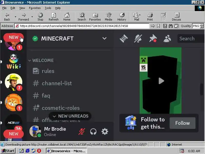
Task: Open the Wiki panda server
Action: point(14,62)
